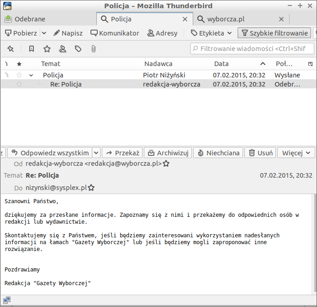Screen dimensions: 317x307
Task: Open the Etykieta tag dropdown
Action: [x=211, y=33]
